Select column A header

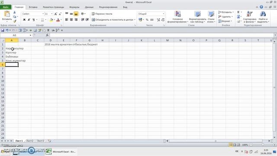click(x=12, y=40)
